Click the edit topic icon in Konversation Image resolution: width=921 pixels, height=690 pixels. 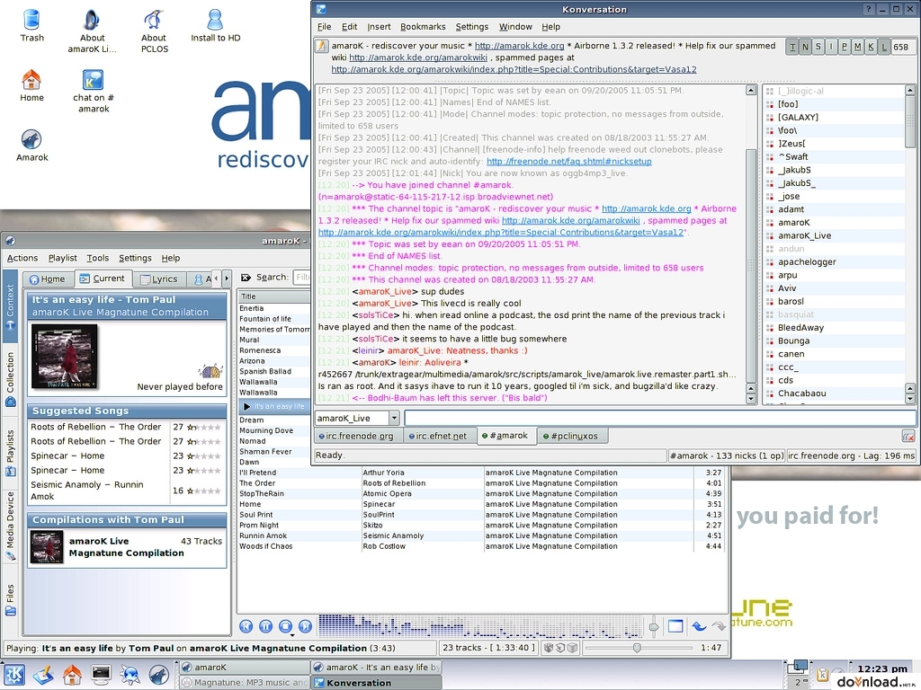coord(321,47)
